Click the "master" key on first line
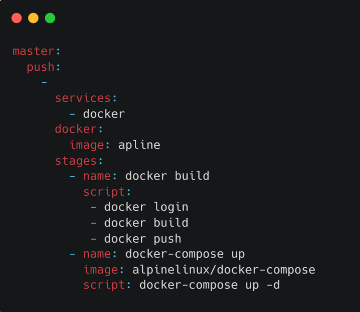This screenshot has width=360, height=312. coord(33,51)
